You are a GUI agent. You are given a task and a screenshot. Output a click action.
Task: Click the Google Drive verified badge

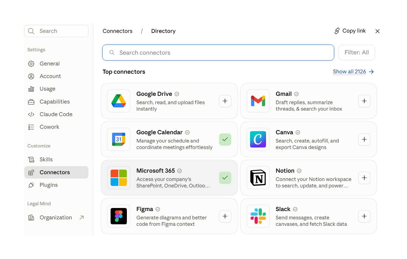177,94
